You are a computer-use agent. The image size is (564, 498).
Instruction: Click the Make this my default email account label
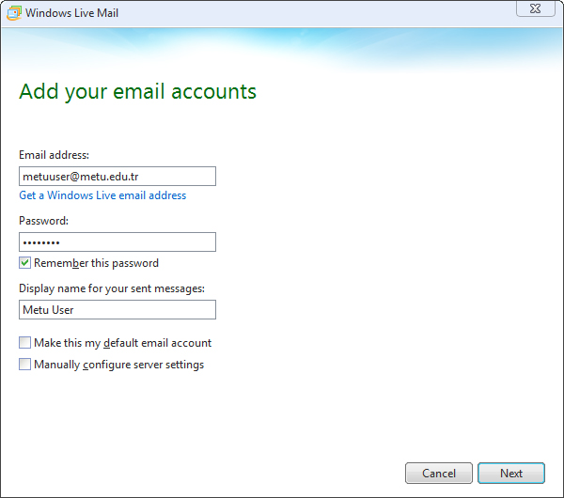(x=122, y=343)
